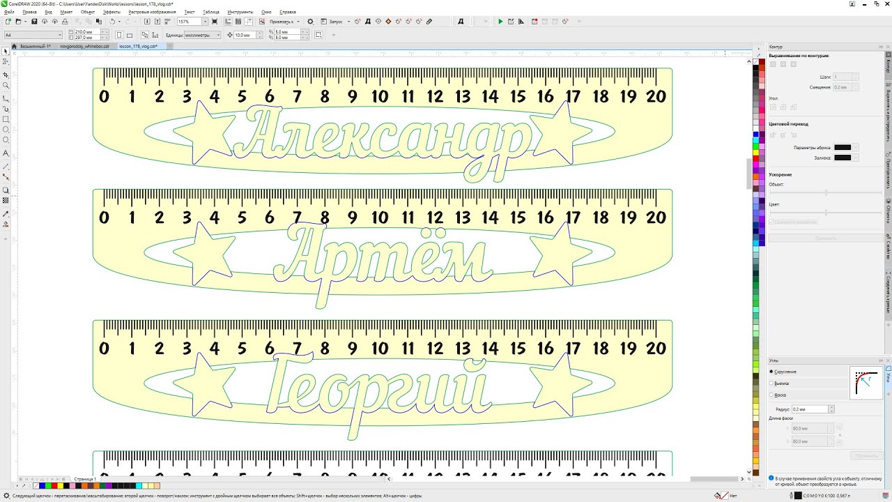The image size is (892, 502).
Task: Increase the Радиус value with the spinner
Action: tap(831, 407)
